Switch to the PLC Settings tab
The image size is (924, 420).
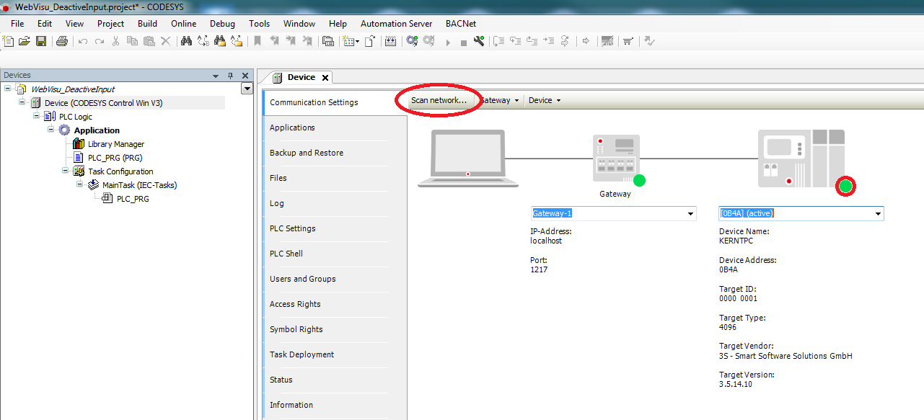point(292,228)
